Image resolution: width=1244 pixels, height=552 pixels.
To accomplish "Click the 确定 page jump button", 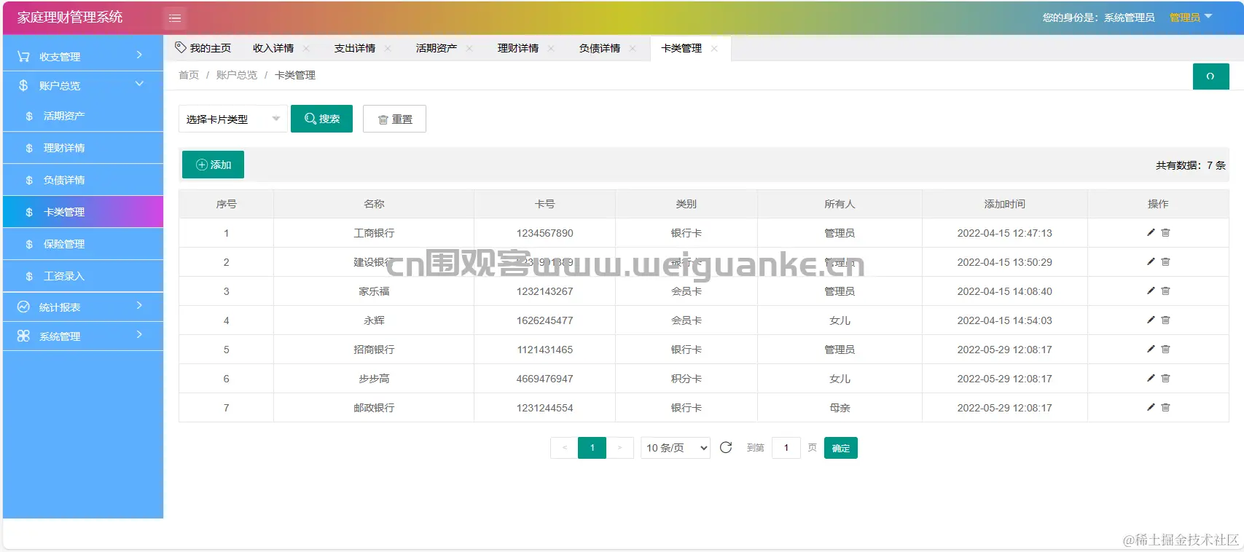I will [841, 448].
